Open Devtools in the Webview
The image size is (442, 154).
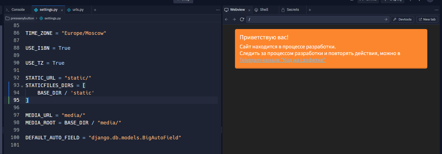click(402, 19)
